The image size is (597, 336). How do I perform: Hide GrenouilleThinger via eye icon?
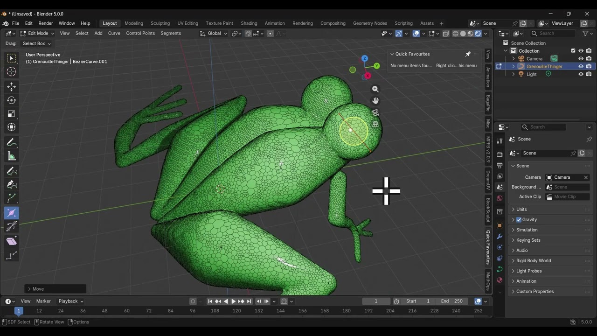581,66
